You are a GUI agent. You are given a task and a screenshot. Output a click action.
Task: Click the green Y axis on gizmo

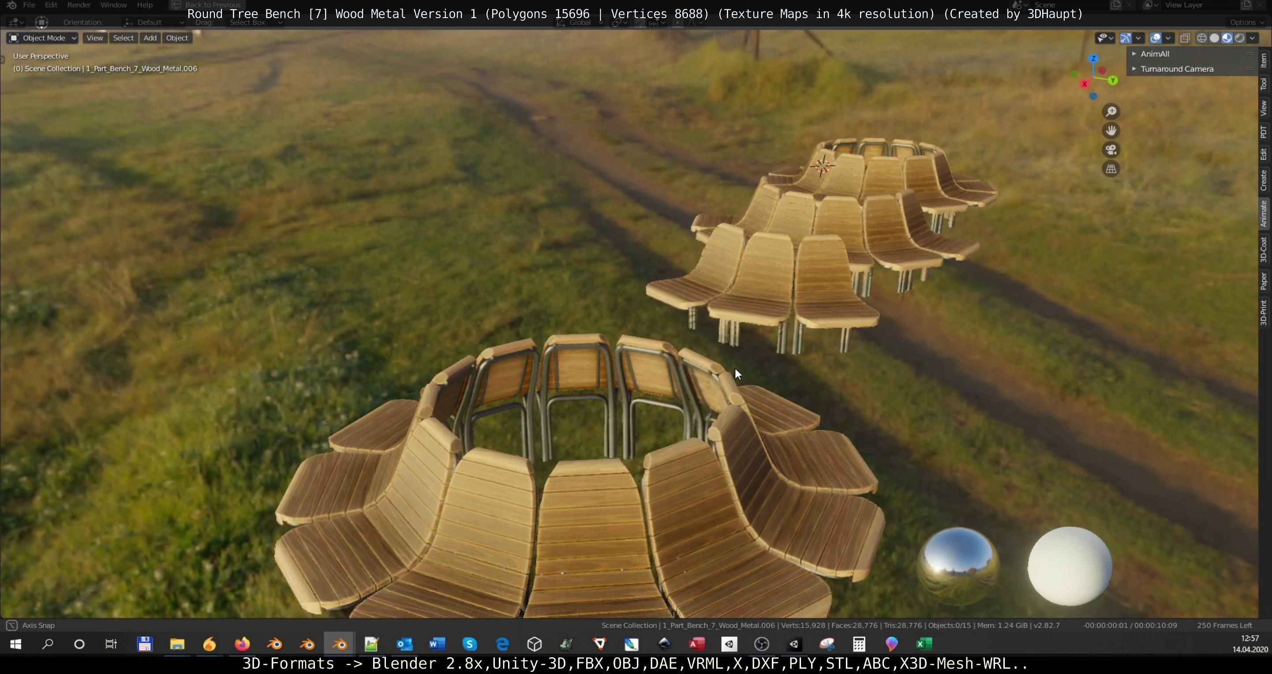1112,80
